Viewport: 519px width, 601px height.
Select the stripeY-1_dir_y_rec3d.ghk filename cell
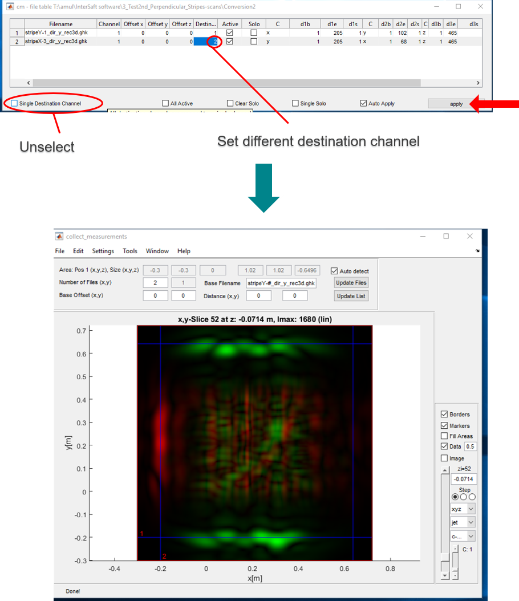pos(60,33)
